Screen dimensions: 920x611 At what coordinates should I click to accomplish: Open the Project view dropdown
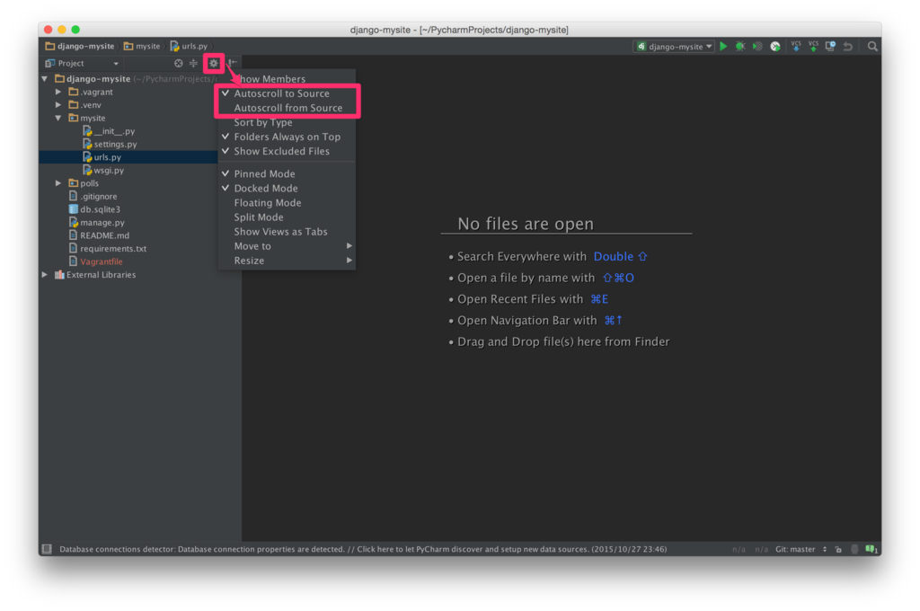pyautogui.click(x=83, y=63)
